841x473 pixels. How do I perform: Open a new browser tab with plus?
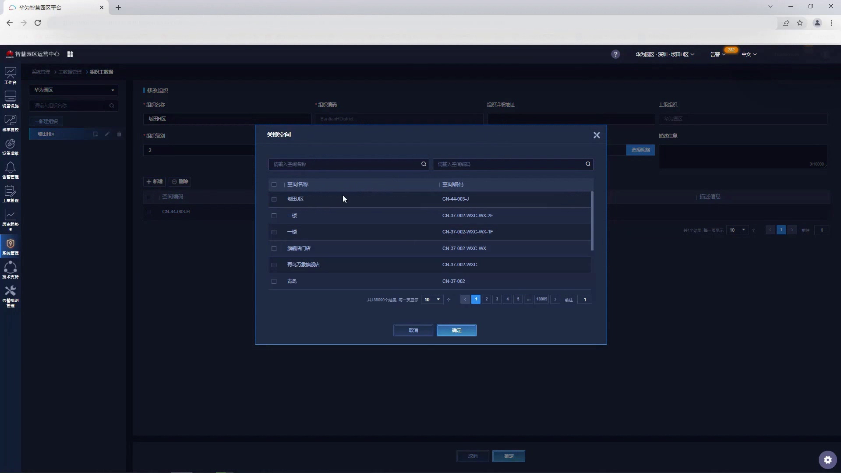tap(118, 7)
